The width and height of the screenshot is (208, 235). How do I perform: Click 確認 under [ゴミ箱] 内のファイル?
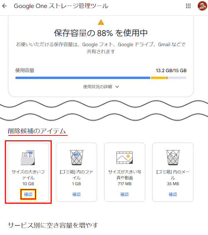[x=77, y=194]
